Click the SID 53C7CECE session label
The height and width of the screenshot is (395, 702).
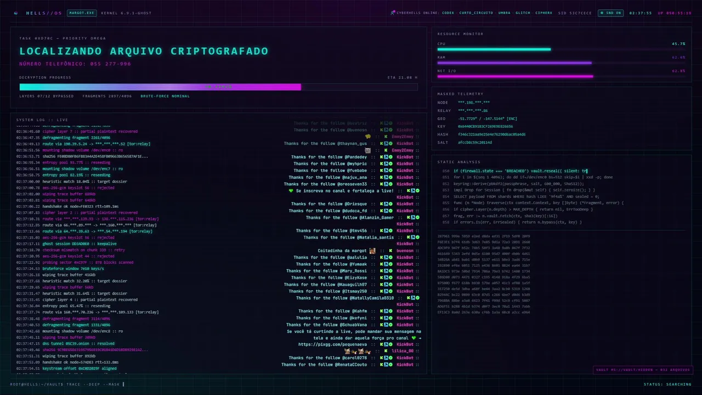click(575, 13)
